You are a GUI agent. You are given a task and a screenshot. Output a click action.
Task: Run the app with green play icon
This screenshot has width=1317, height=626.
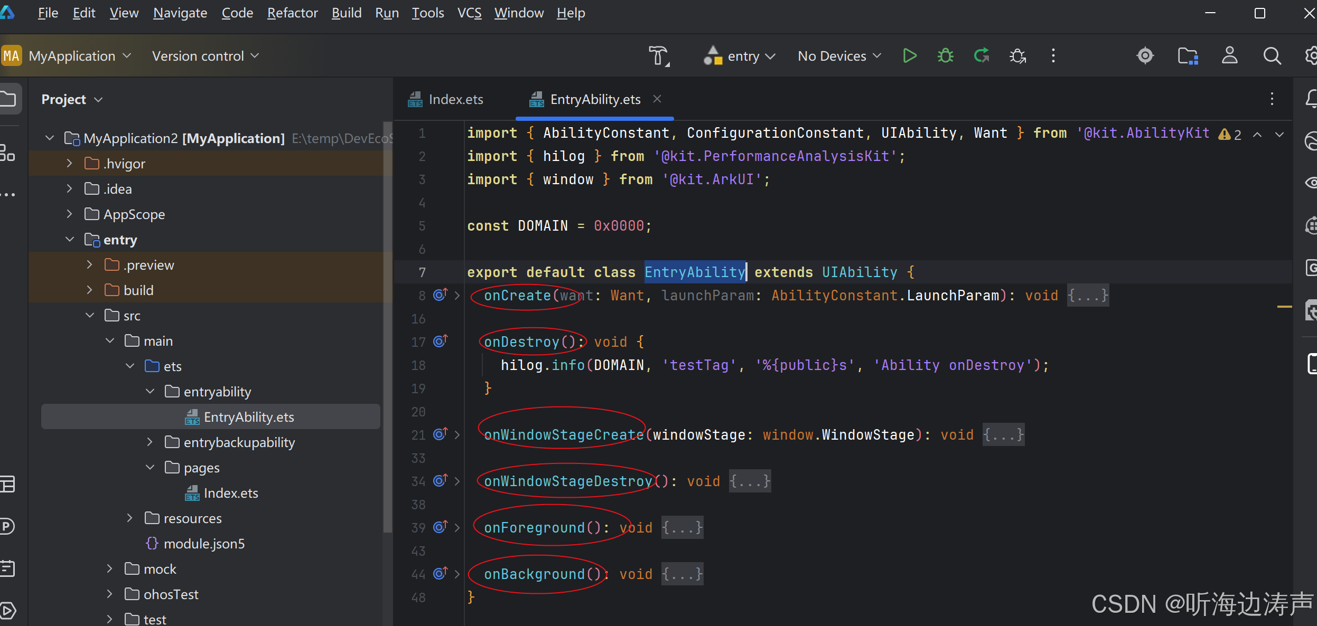point(909,56)
